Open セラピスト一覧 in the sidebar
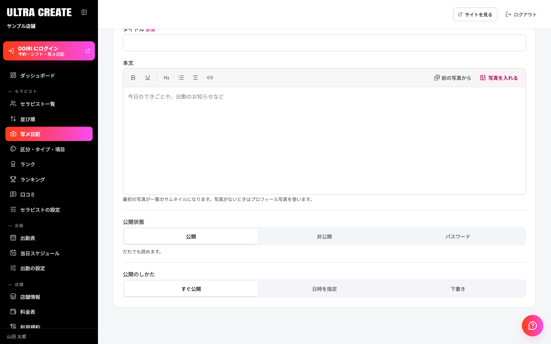Screen dimensions: 551x344 (x=49, y=104)
